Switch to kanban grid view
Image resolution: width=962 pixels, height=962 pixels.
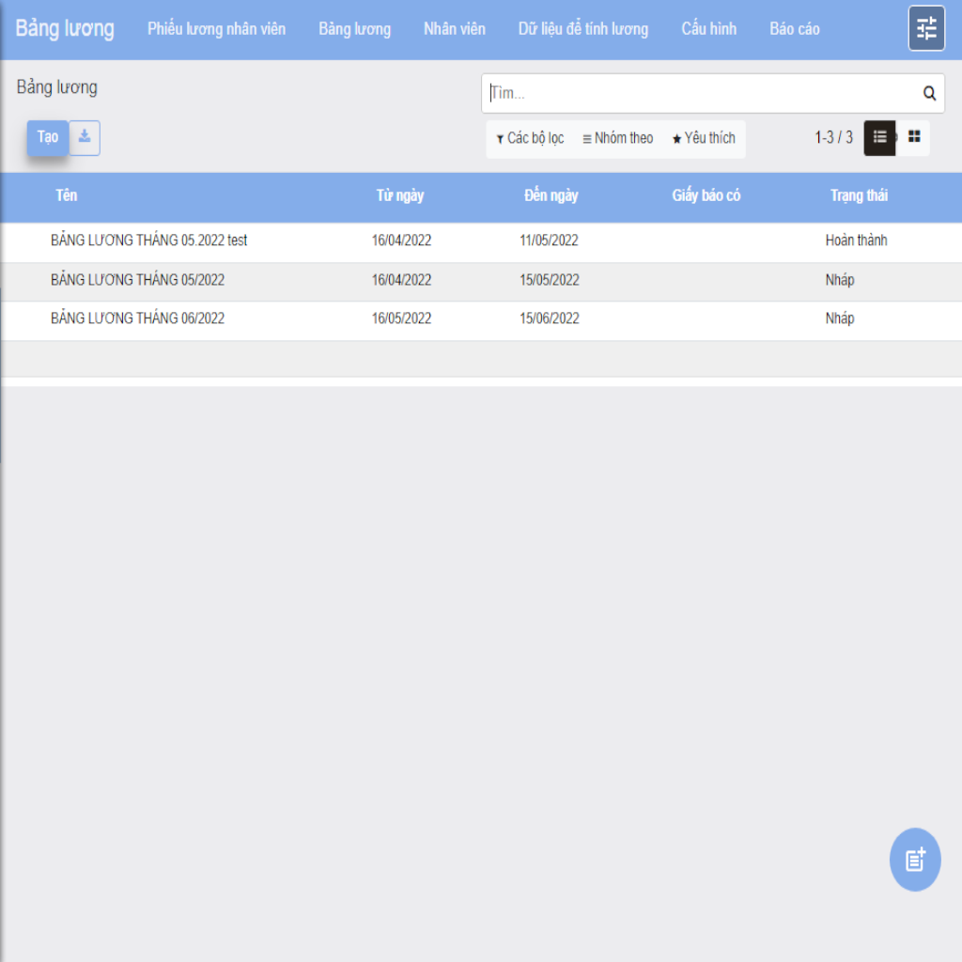click(914, 137)
